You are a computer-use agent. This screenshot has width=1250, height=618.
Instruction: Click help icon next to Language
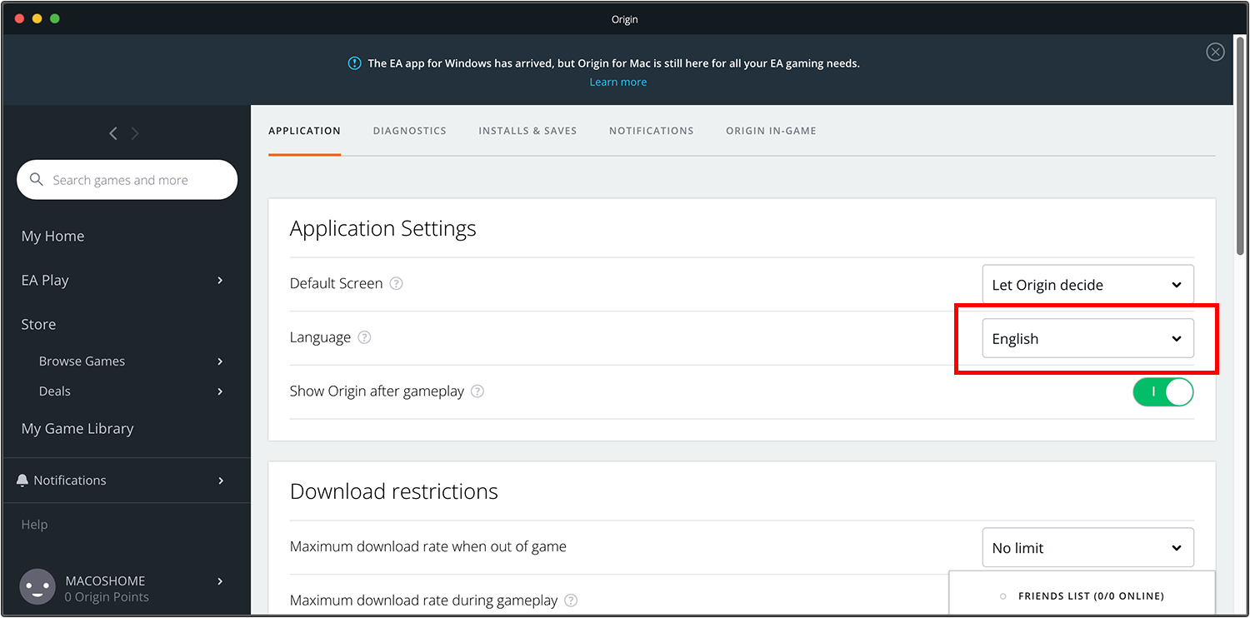click(364, 337)
